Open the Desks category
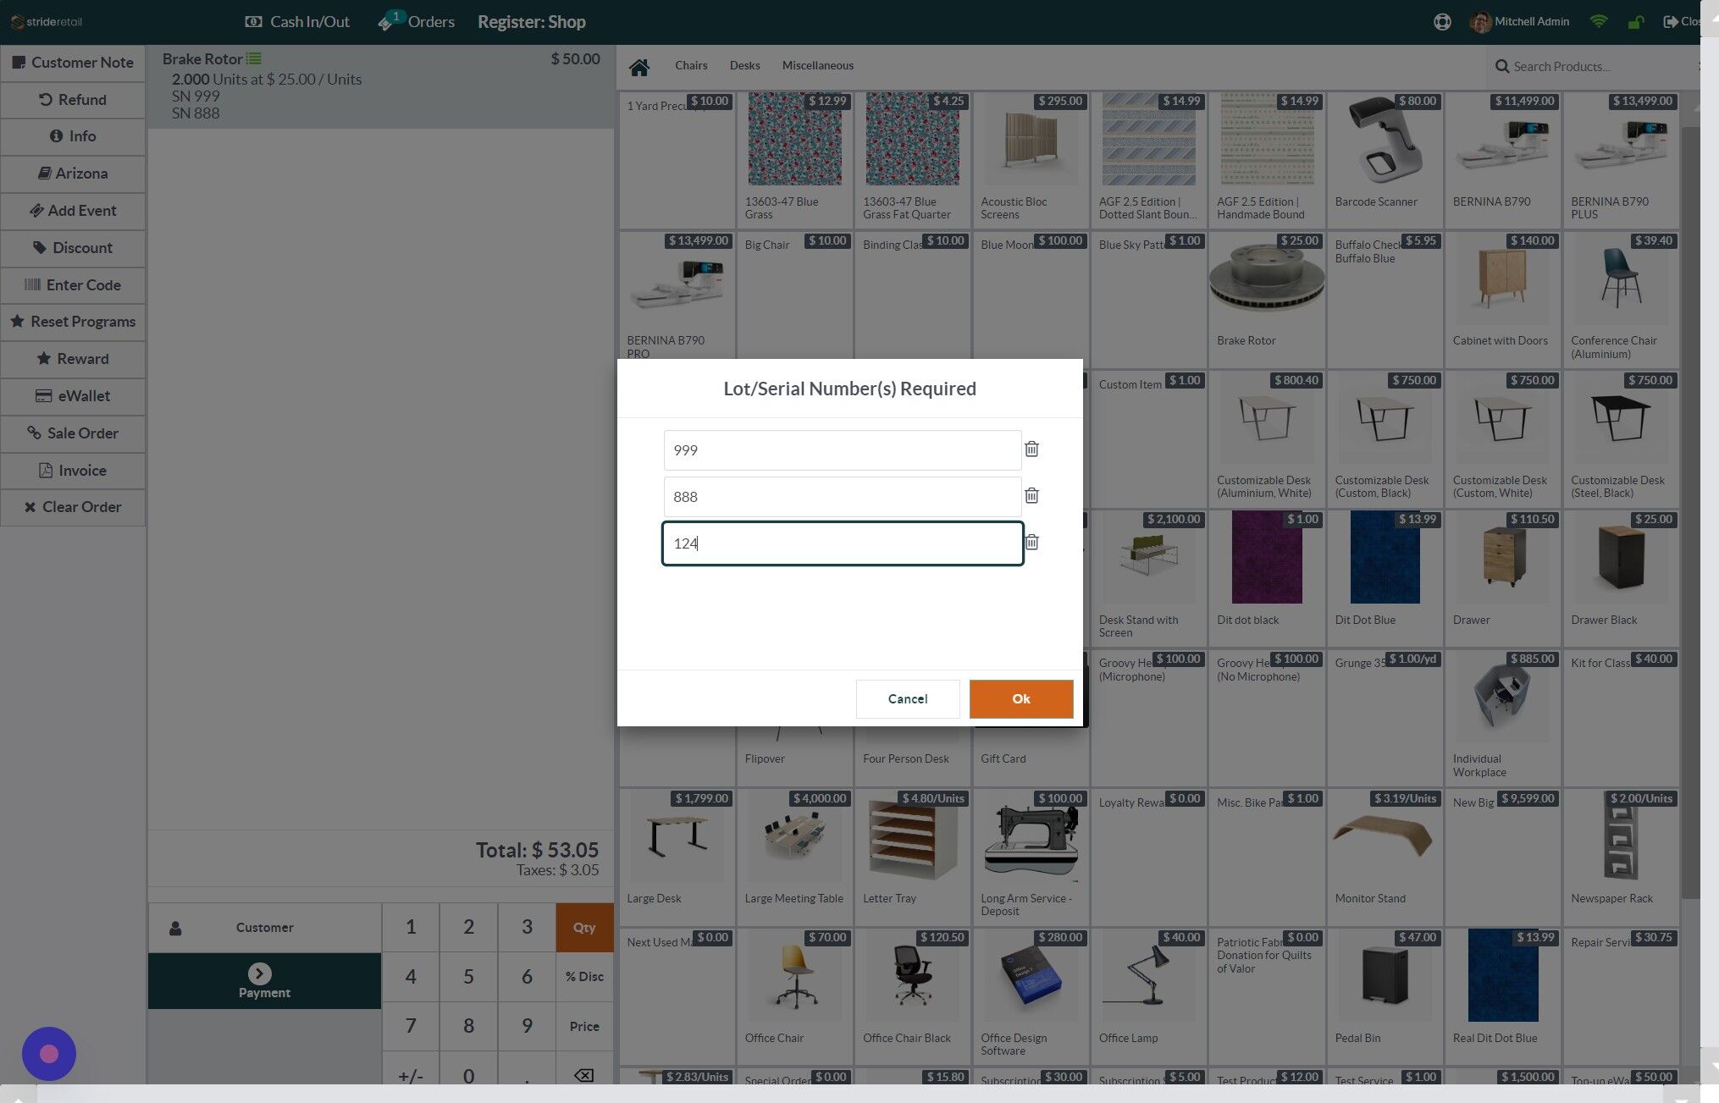 pyautogui.click(x=745, y=65)
